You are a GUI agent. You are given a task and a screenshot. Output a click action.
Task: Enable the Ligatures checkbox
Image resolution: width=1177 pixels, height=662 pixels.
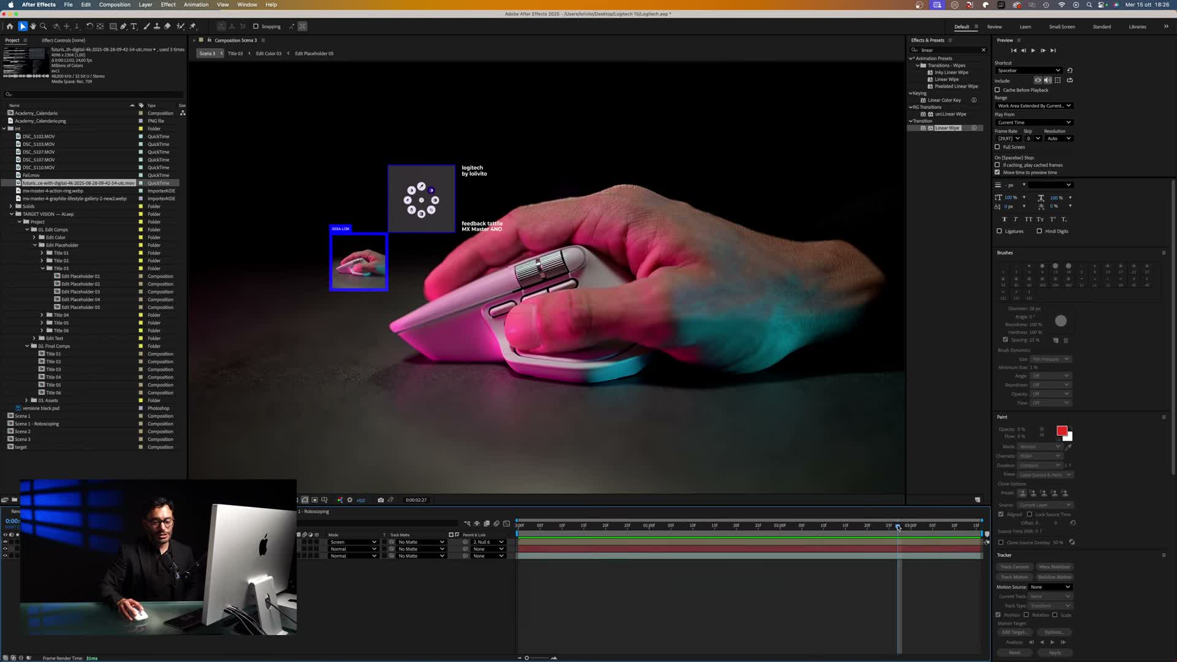pyautogui.click(x=999, y=231)
